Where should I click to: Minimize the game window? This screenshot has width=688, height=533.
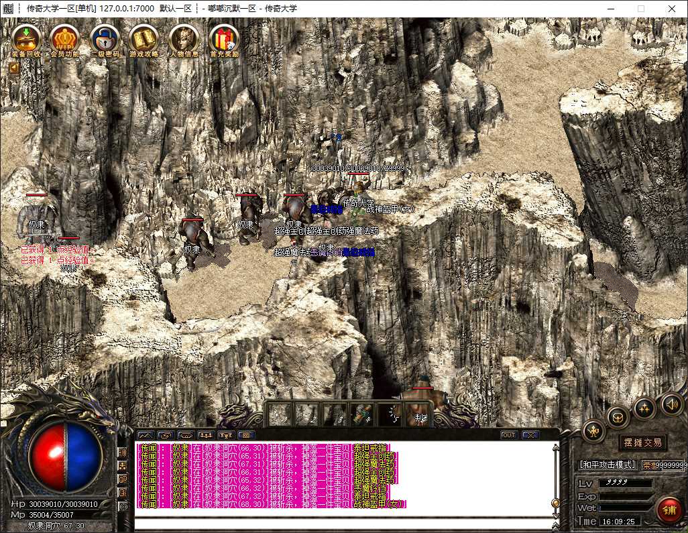[x=612, y=8]
